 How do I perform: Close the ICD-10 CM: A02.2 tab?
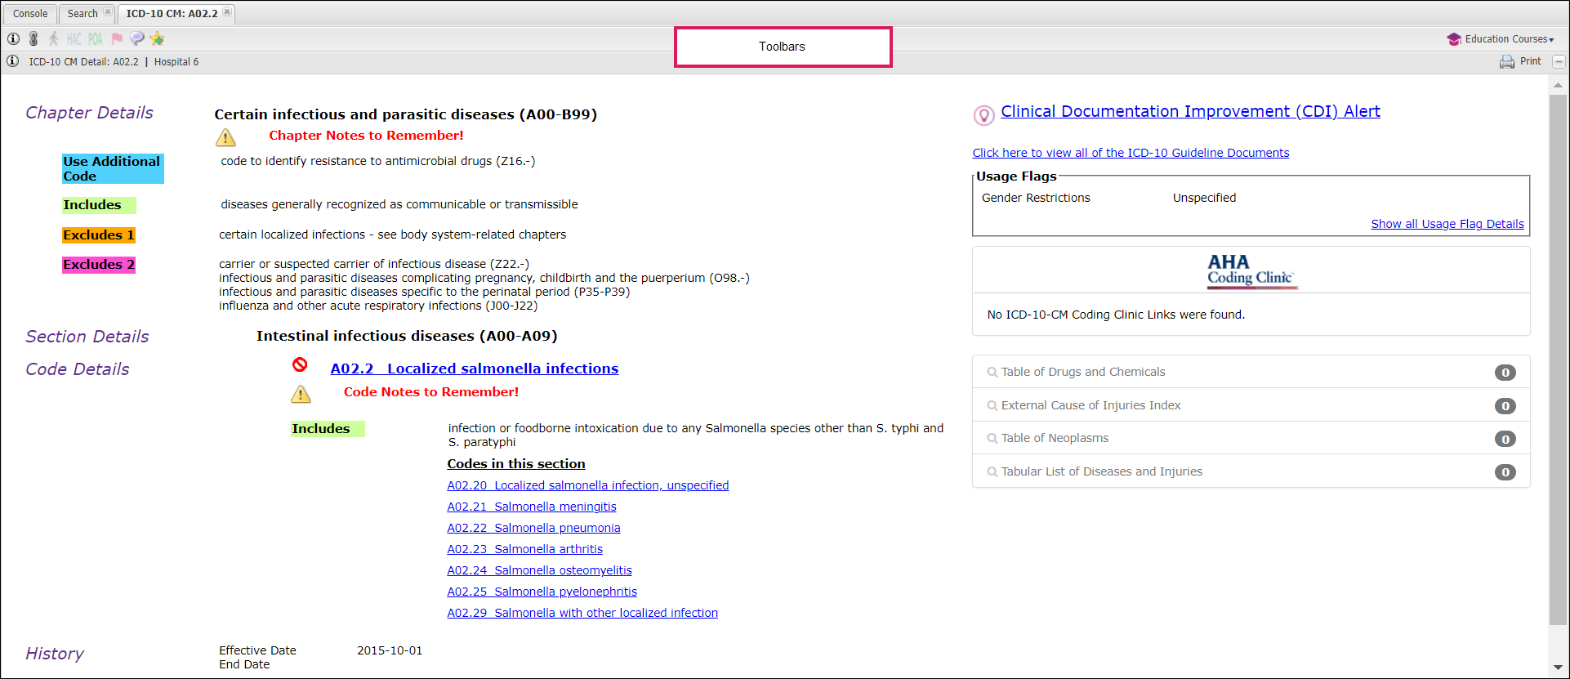(x=227, y=11)
